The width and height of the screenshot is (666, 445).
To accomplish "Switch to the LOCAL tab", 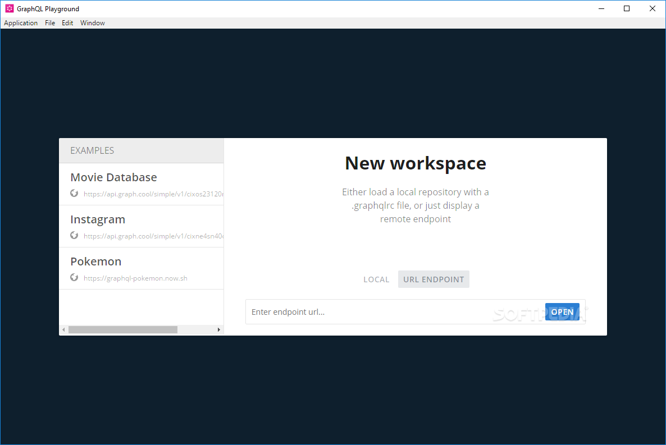I will pos(376,279).
